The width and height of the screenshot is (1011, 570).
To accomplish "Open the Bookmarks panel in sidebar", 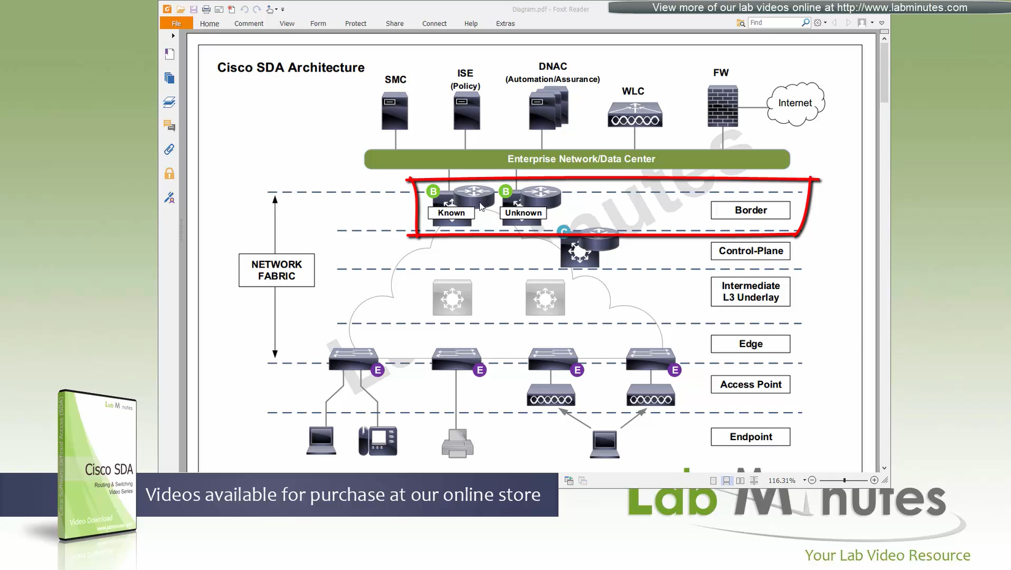I will tap(170, 54).
